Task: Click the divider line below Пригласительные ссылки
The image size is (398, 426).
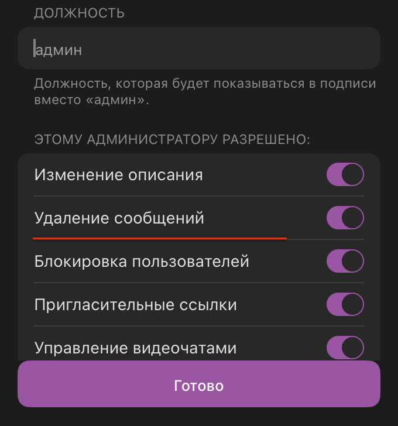Action: click(199, 326)
